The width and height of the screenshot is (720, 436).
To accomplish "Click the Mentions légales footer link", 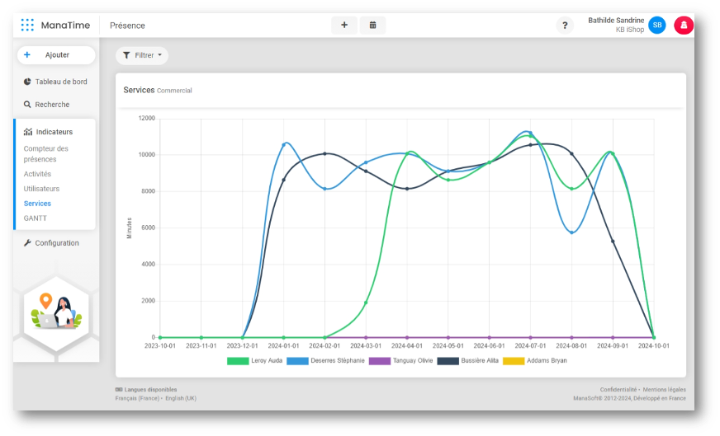I will [x=664, y=389].
